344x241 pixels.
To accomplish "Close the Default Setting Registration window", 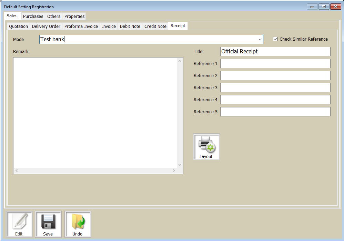I will click(x=335, y=7).
